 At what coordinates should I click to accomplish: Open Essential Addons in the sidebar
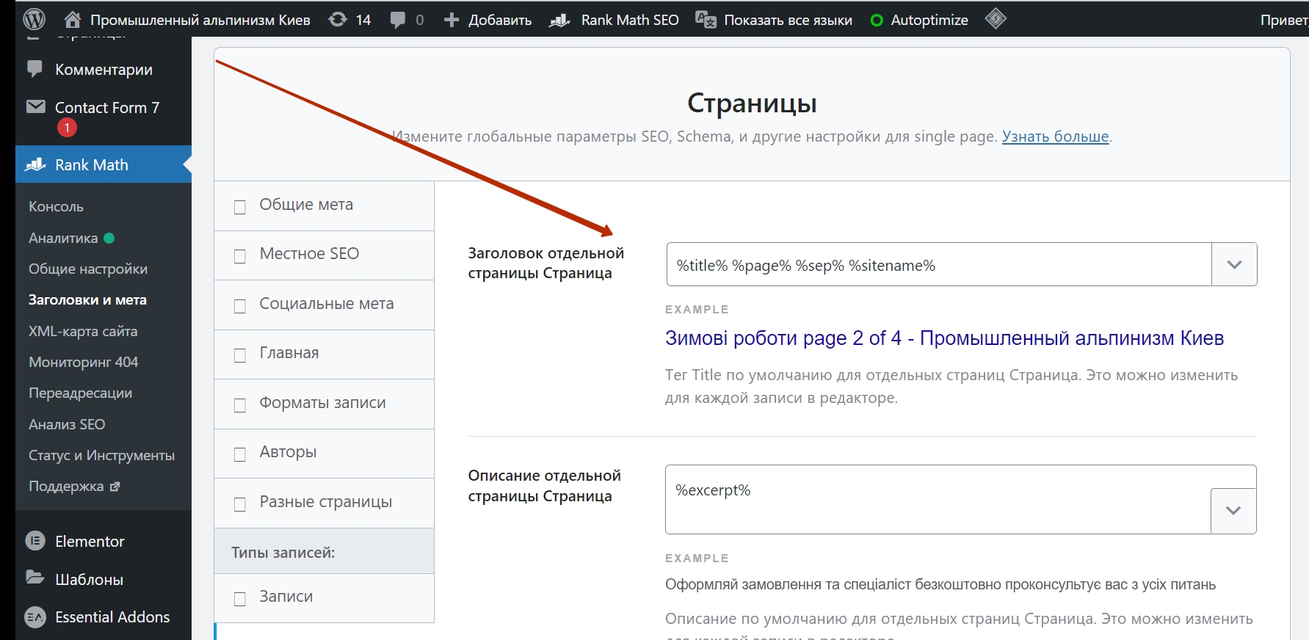pyautogui.click(x=112, y=617)
